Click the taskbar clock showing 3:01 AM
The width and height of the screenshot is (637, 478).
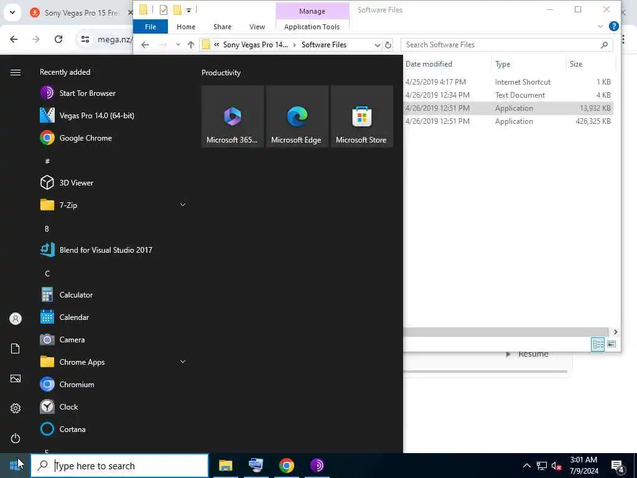(x=584, y=466)
